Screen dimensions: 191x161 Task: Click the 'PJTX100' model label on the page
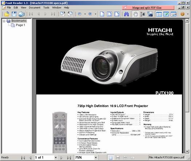pyautogui.click(x=164, y=93)
